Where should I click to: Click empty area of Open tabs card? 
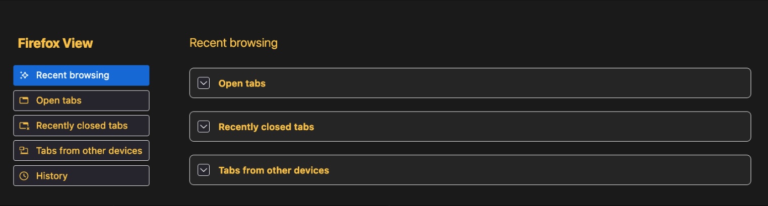504,83
